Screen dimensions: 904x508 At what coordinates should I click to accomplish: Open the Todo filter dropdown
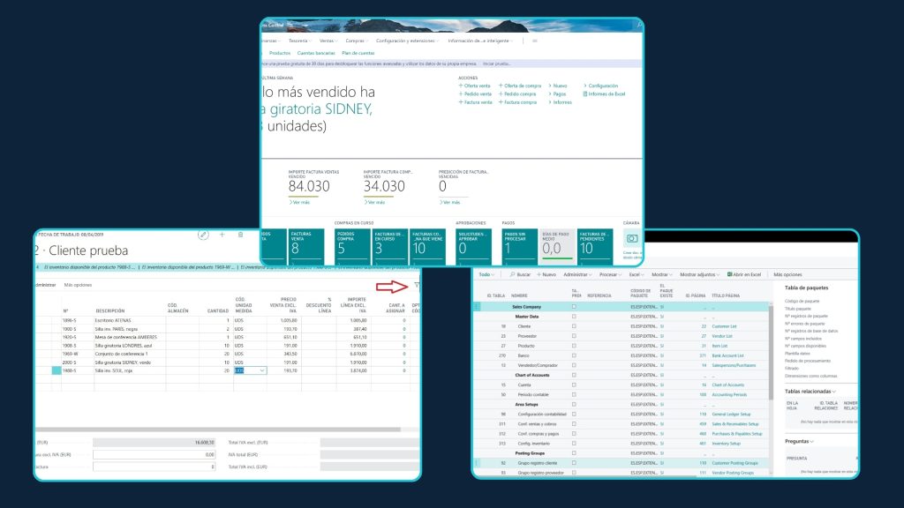486,274
